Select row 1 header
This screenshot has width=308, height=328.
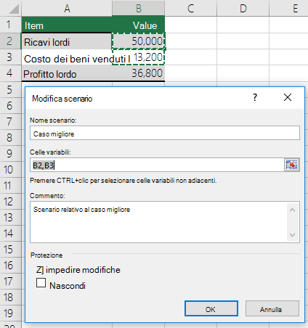pos(11,25)
